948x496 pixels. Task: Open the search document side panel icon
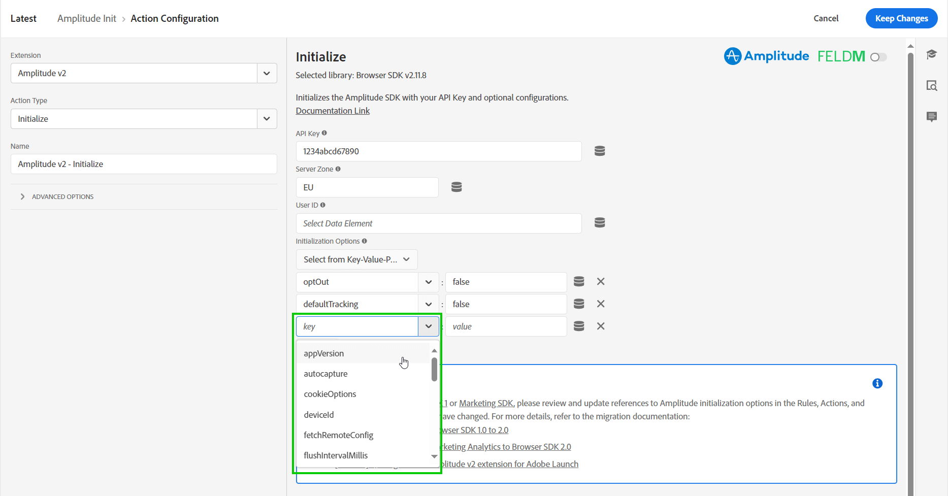pos(931,85)
